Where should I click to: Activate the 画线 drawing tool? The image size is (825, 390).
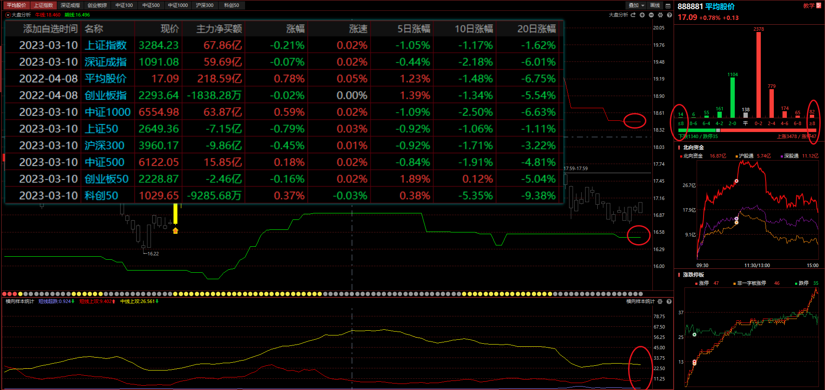coord(655,5)
